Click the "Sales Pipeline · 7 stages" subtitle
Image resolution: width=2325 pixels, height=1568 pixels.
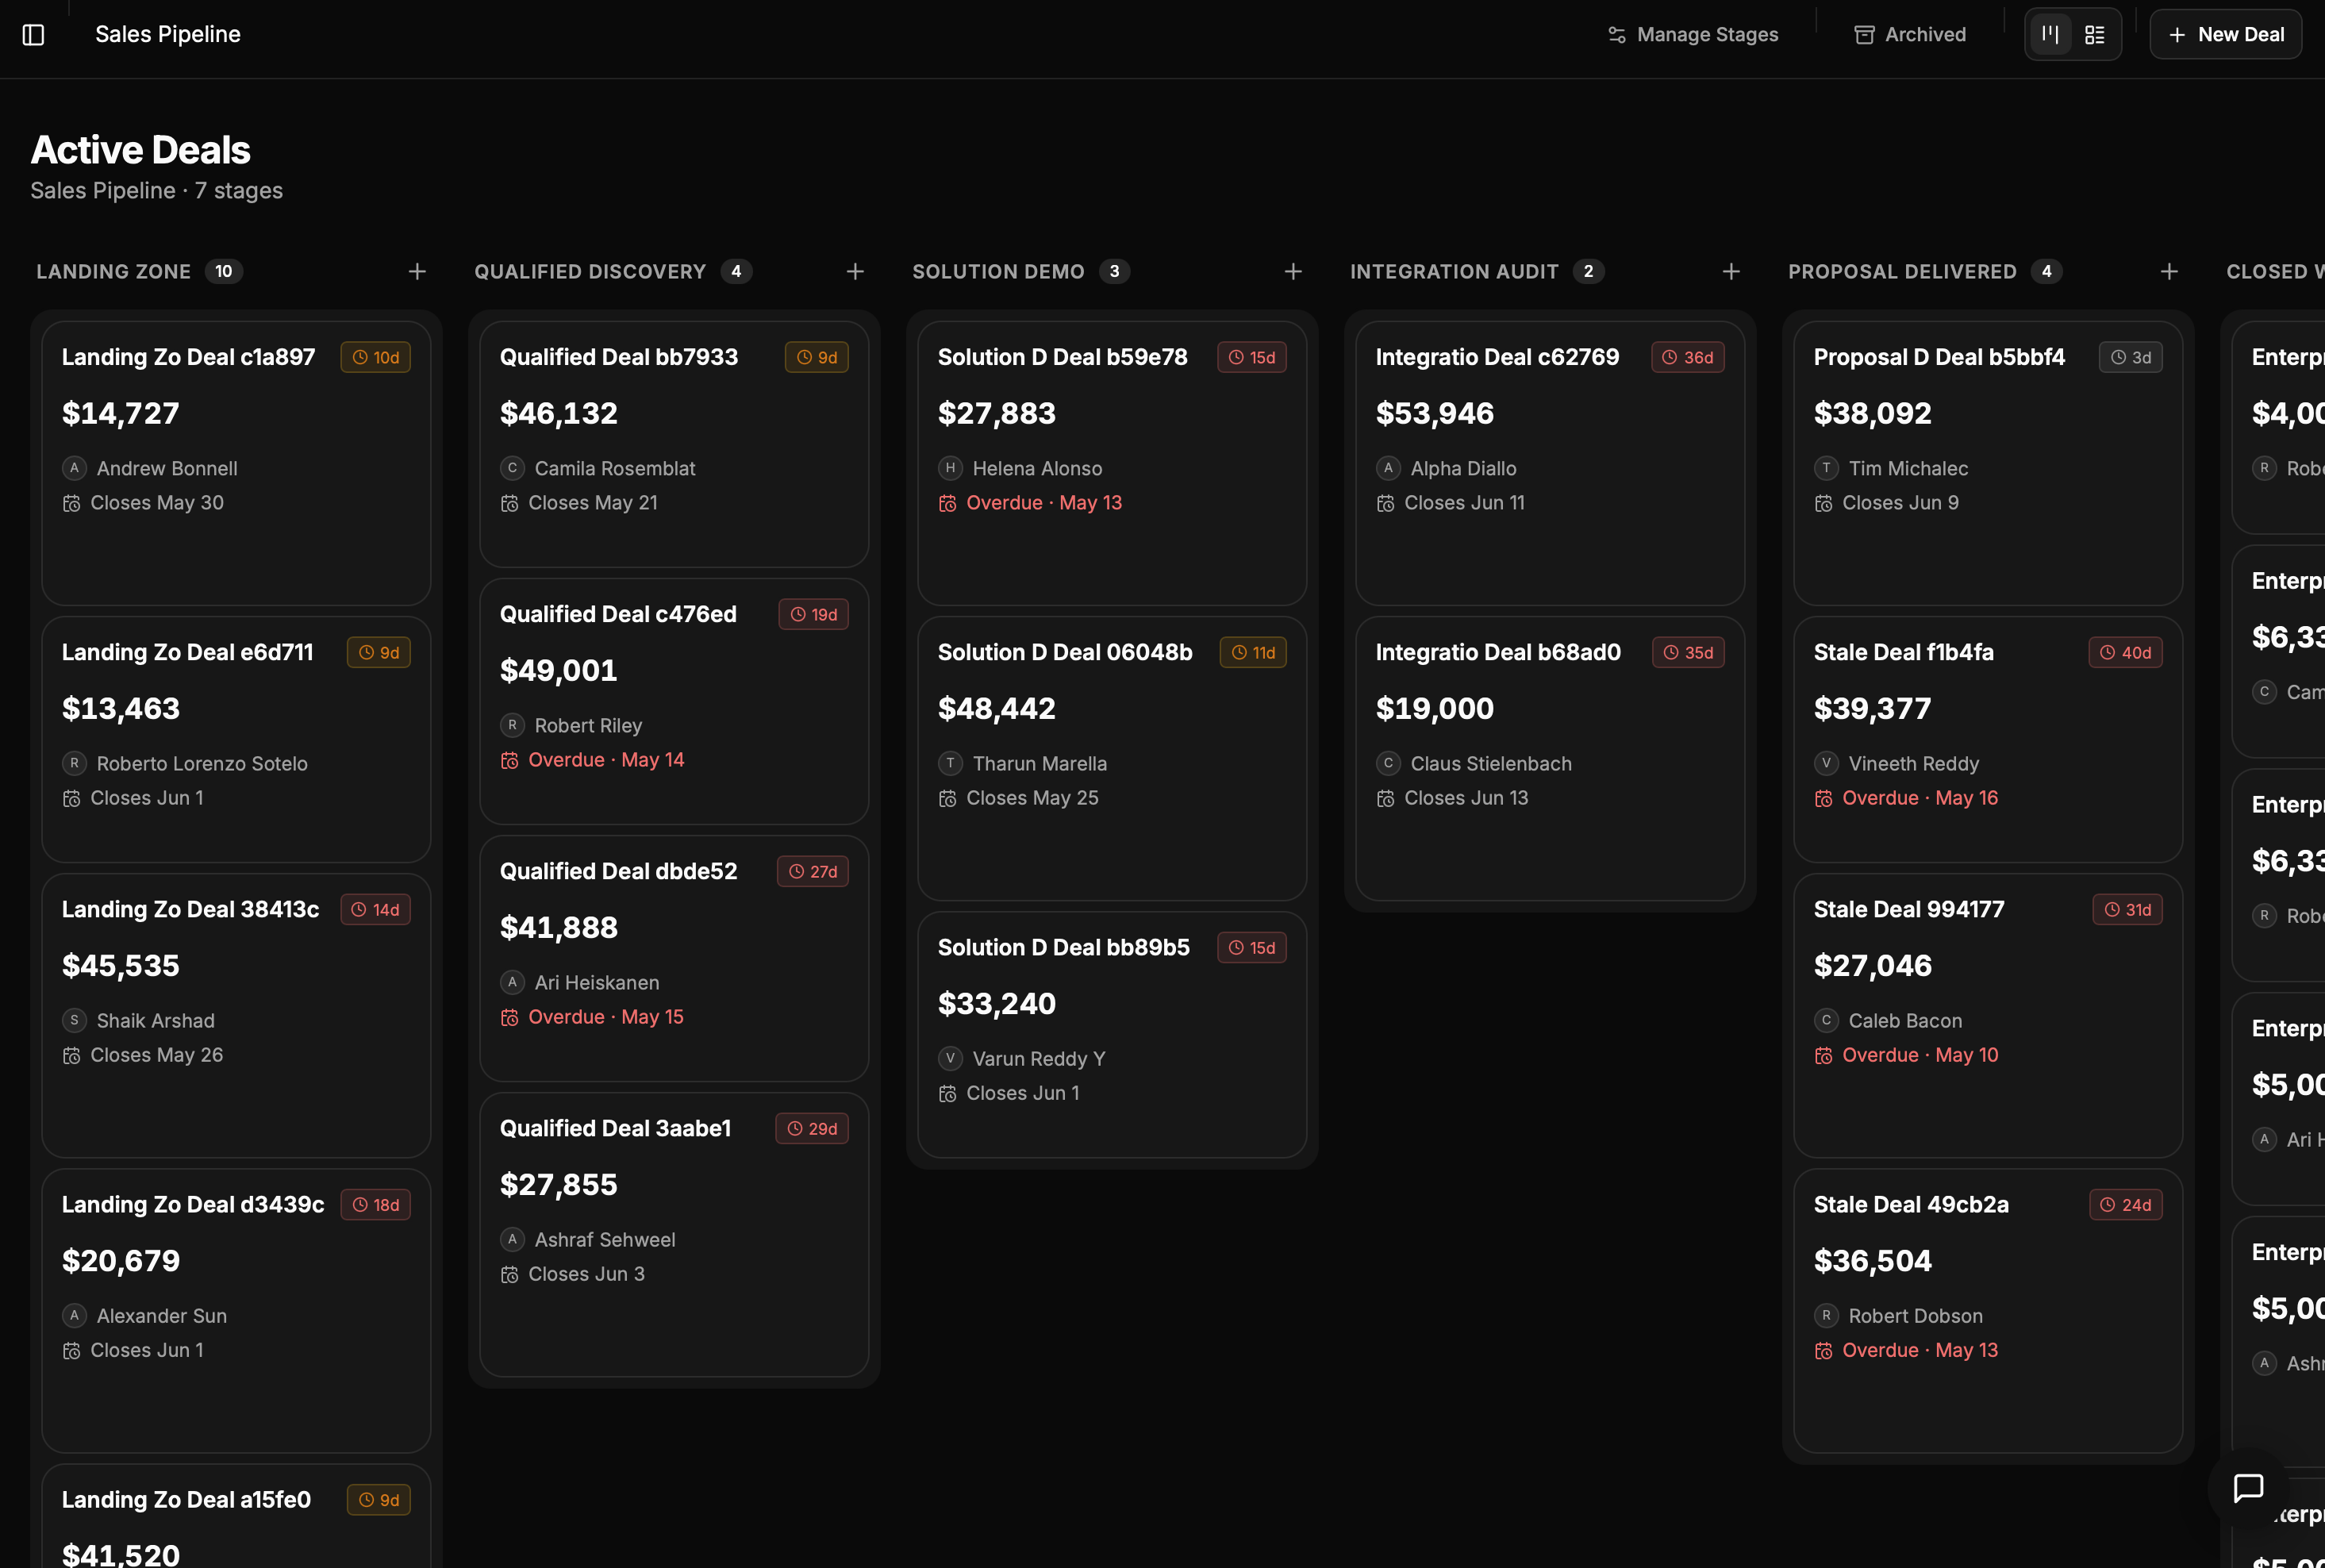click(x=157, y=191)
